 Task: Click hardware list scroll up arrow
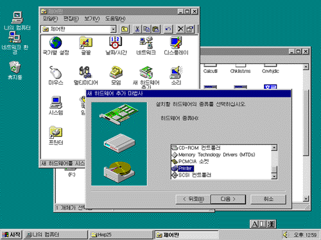click(x=274, y=148)
